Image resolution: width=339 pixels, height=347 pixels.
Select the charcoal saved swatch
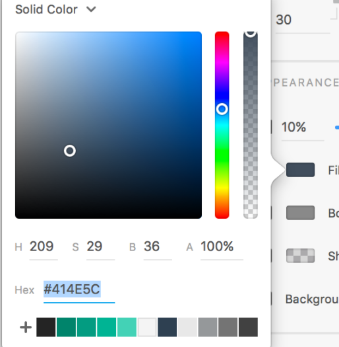point(248,327)
